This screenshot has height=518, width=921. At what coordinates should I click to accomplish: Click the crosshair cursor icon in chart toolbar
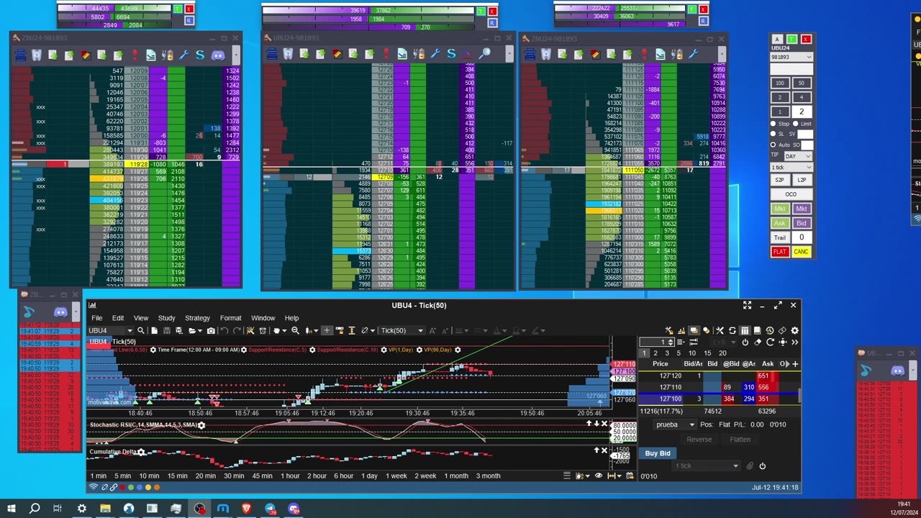coord(327,330)
